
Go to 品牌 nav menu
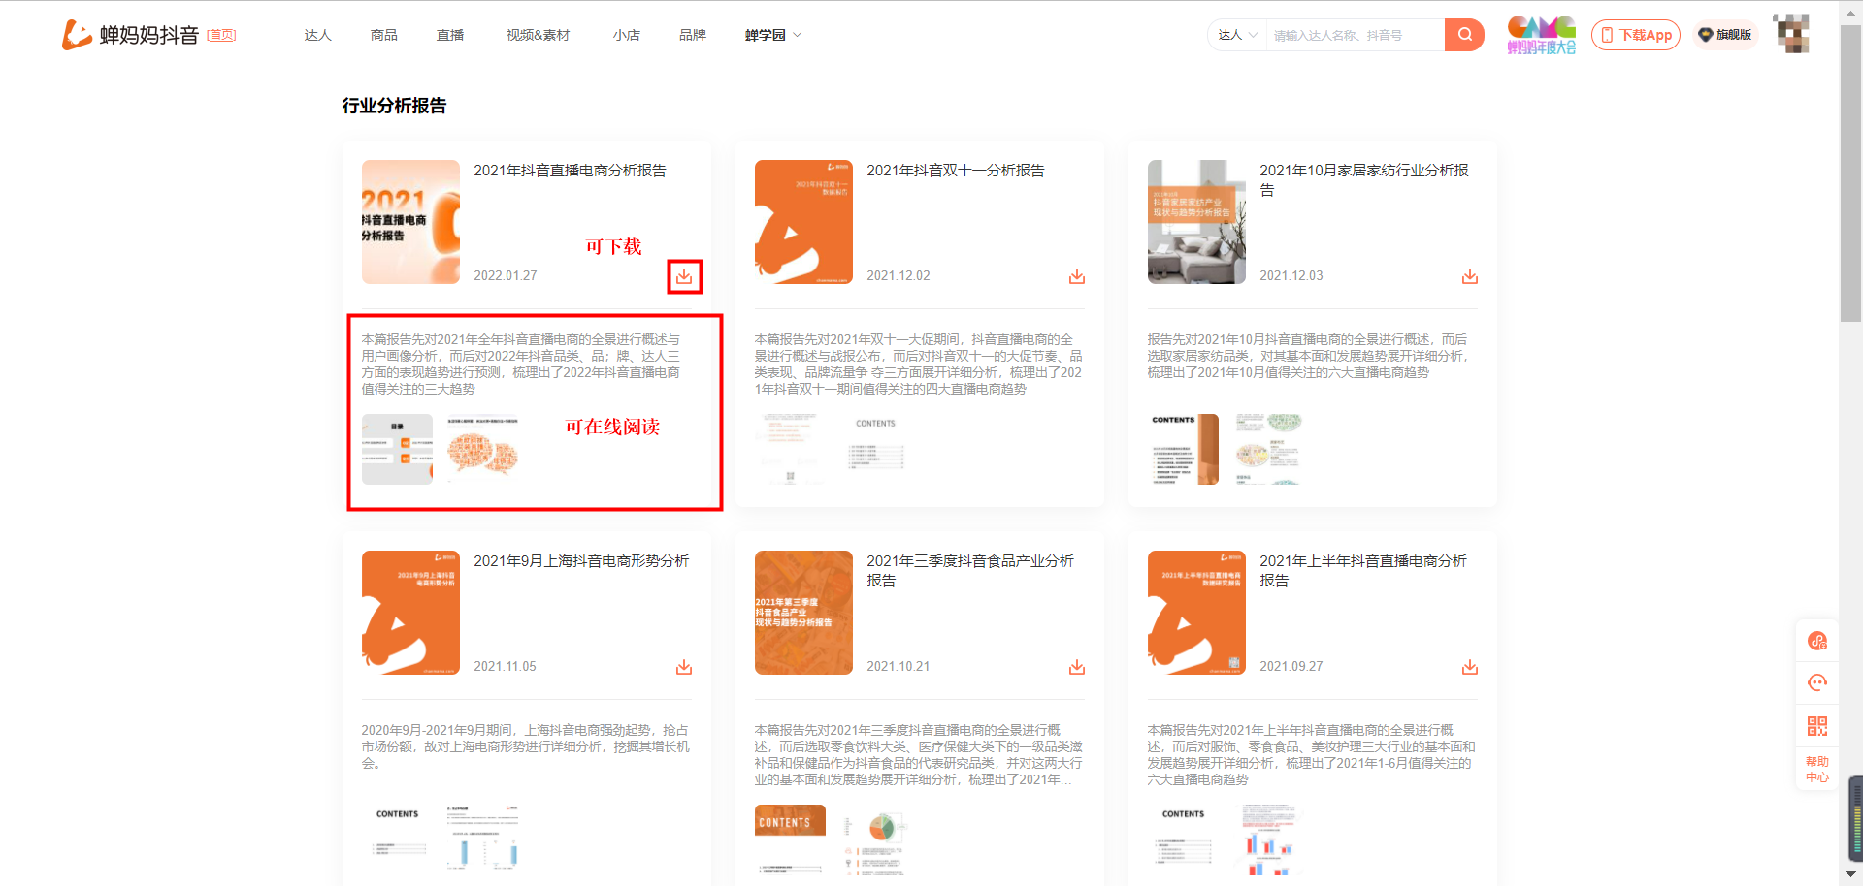[x=693, y=35]
